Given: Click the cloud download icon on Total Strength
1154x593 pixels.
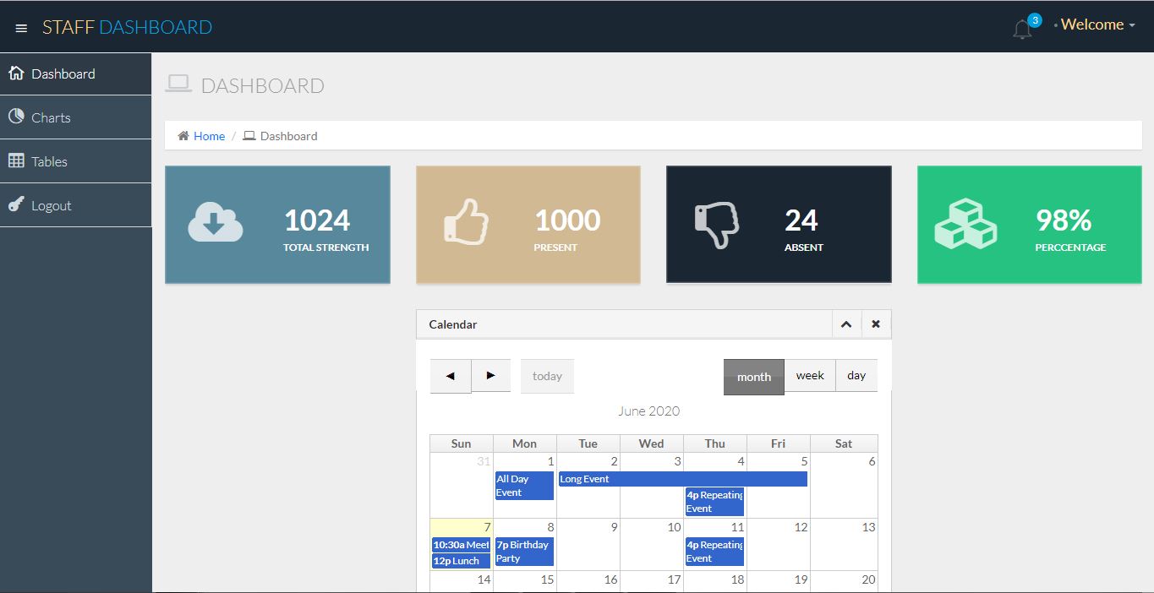Looking at the screenshot, I should [x=216, y=222].
